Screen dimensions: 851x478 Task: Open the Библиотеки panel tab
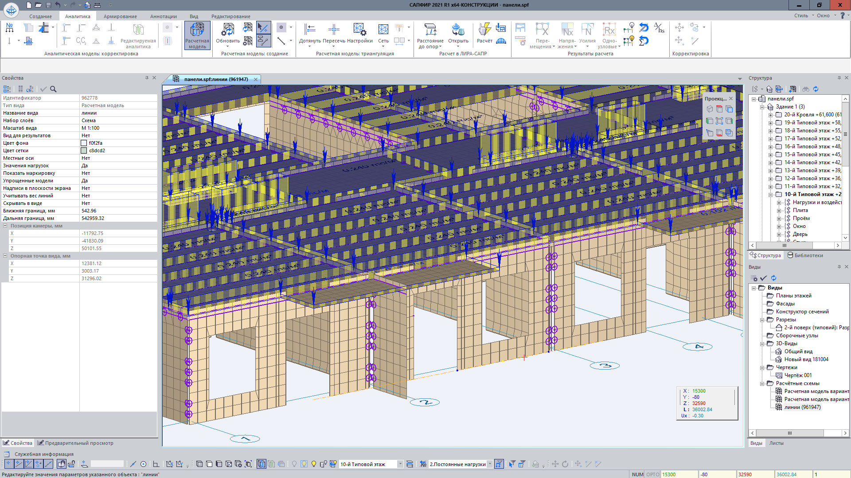[805, 255]
